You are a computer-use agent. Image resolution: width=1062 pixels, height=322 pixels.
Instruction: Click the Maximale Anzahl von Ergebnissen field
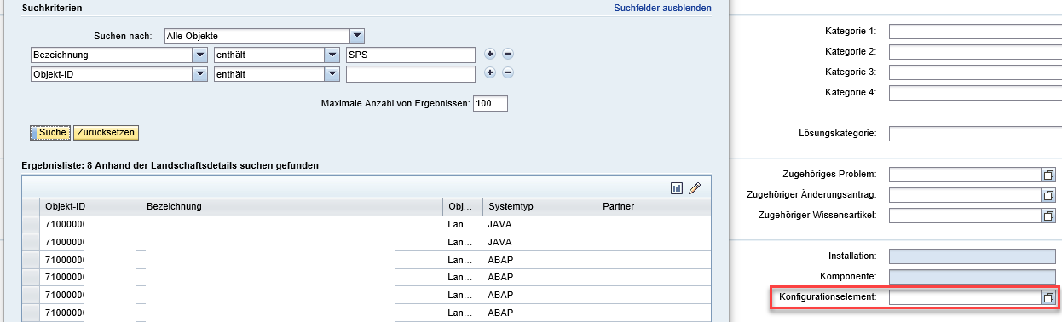(490, 104)
